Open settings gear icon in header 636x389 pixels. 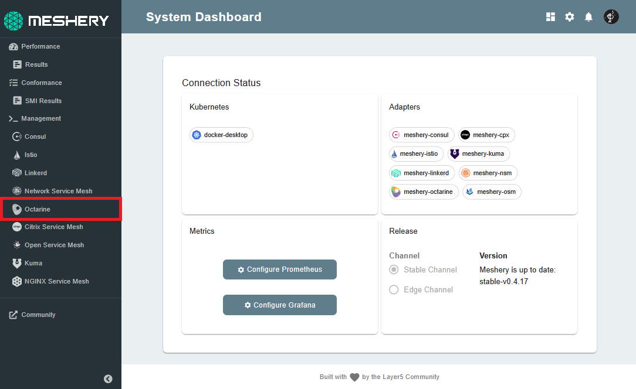click(570, 17)
